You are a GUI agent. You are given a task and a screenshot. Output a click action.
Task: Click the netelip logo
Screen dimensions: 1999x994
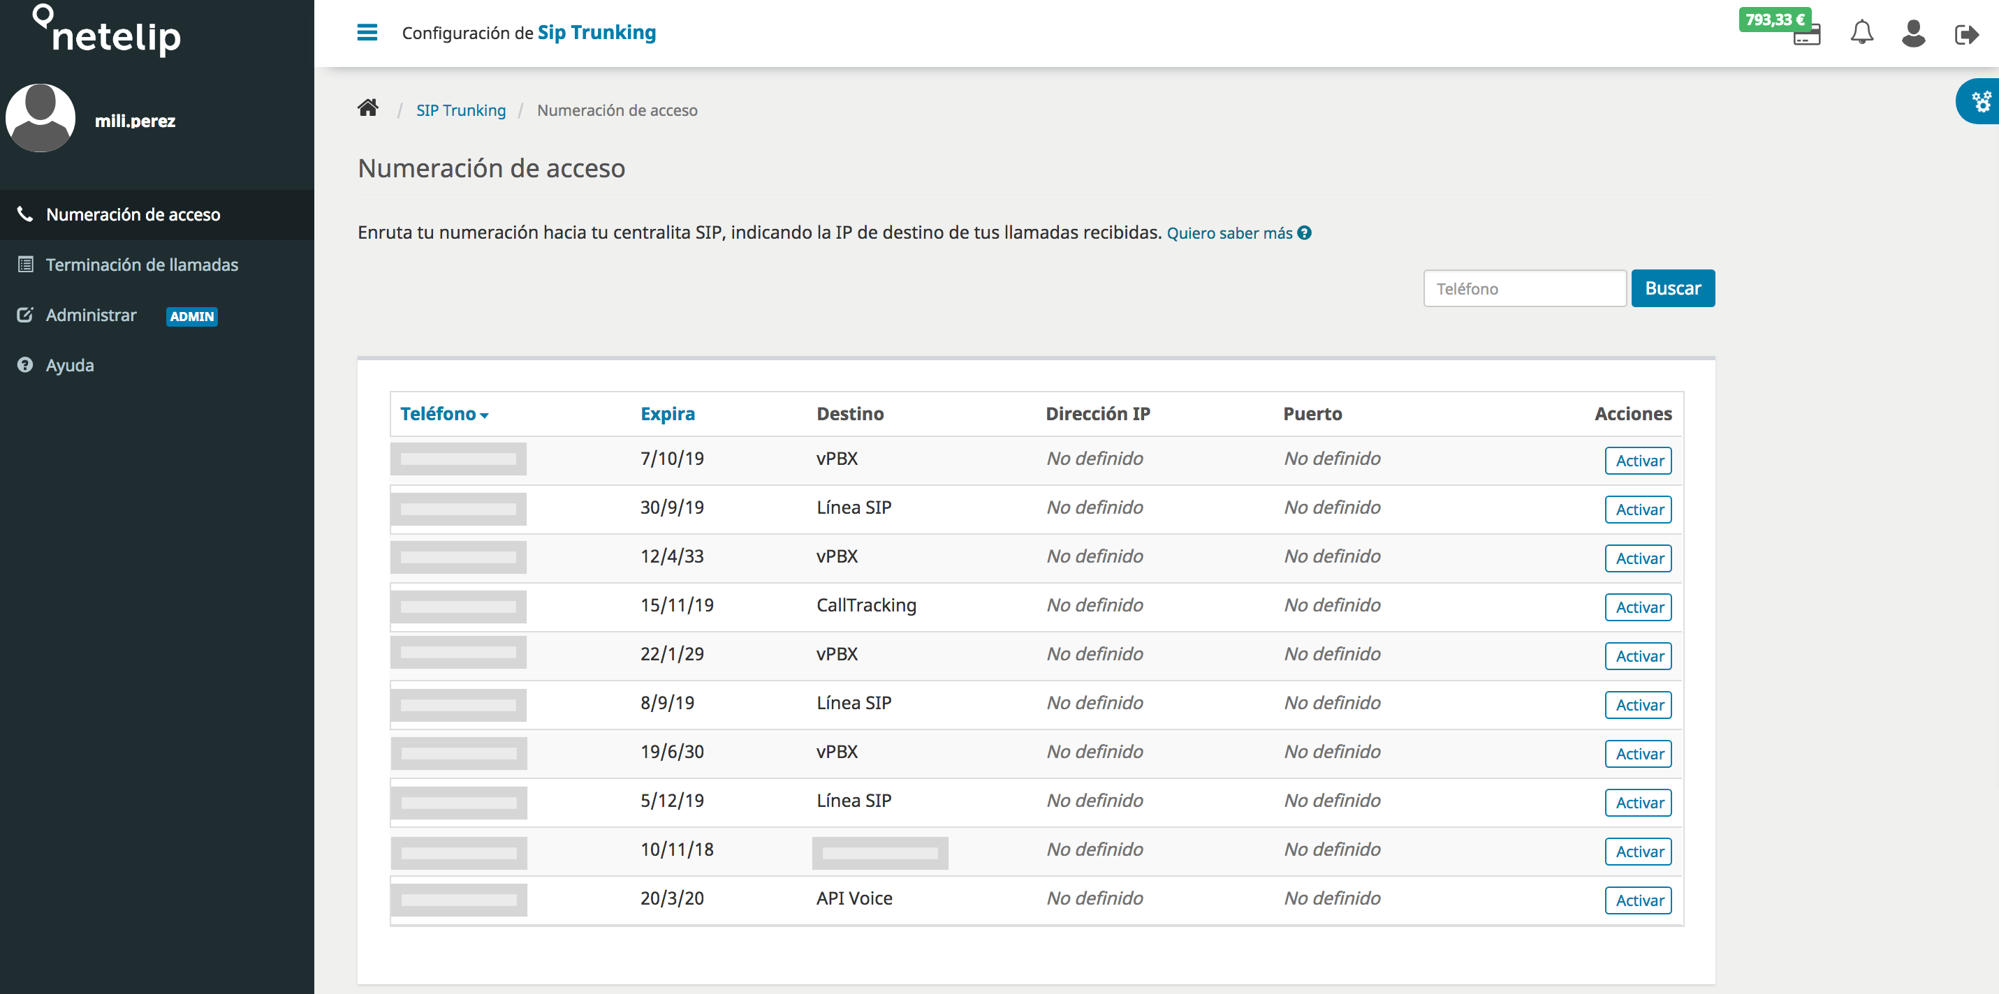point(107,31)
